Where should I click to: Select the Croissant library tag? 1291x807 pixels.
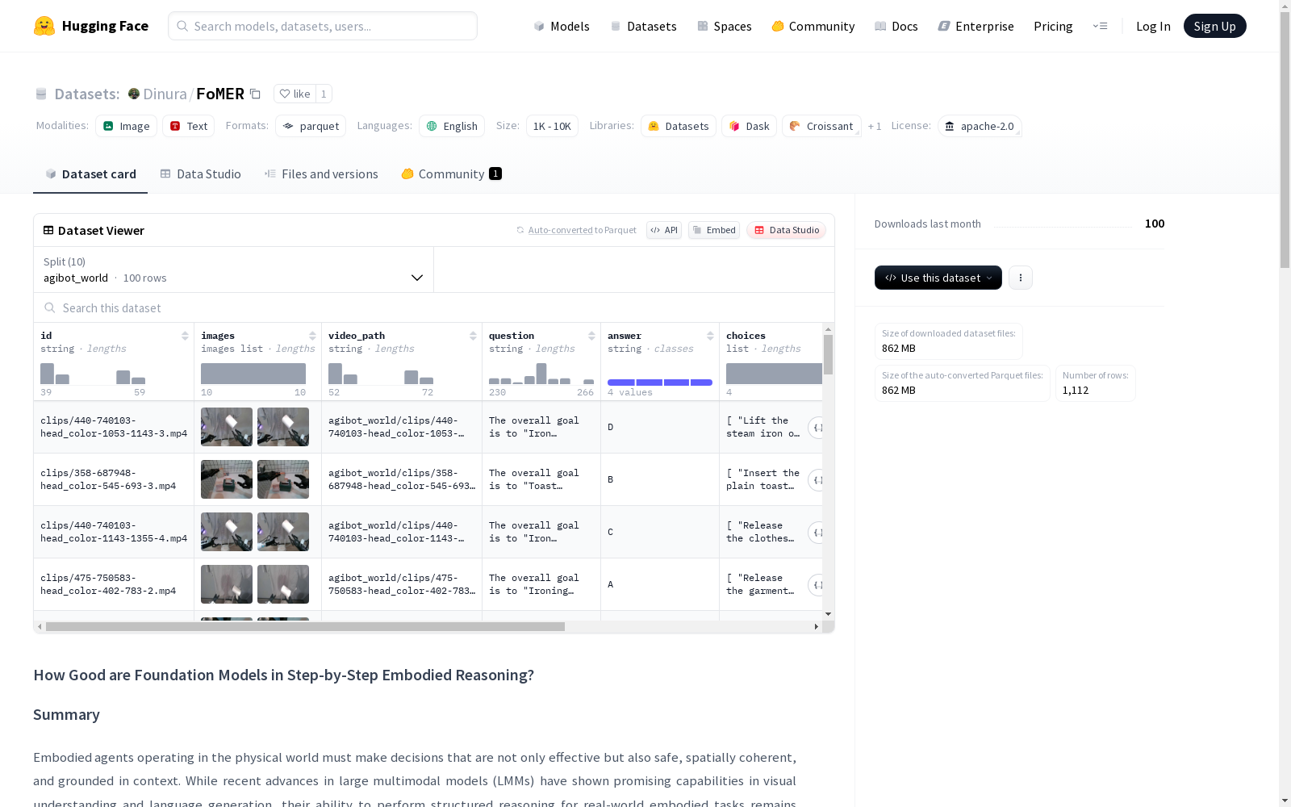821,126
